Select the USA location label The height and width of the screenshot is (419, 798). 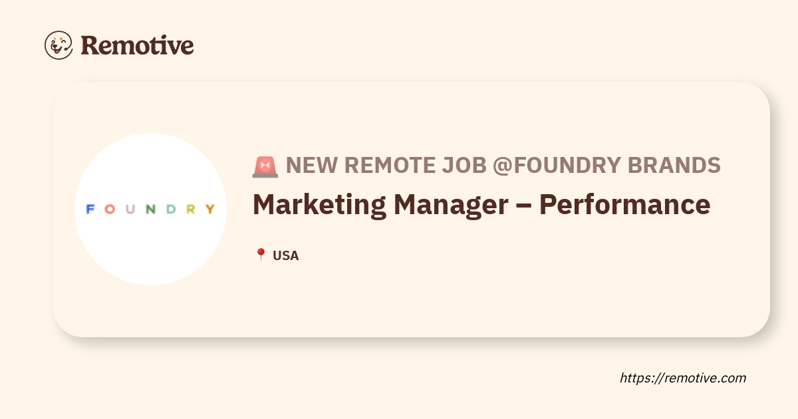coord(286,255)
